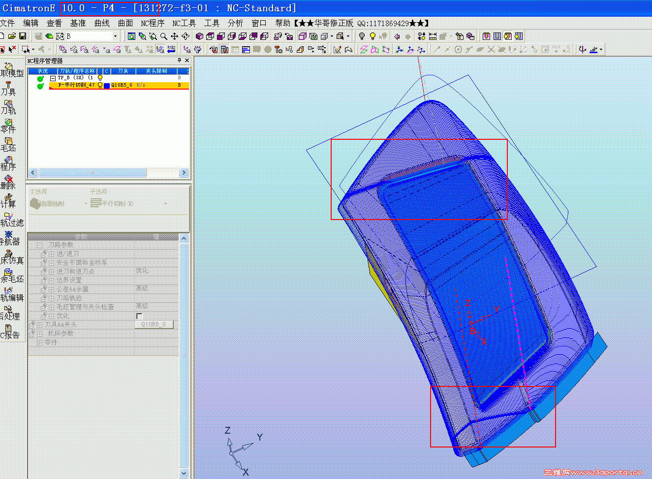Toggle lightbulb visibility for F-平行切削_47
The image size is (652, 479).
point(100,85)
